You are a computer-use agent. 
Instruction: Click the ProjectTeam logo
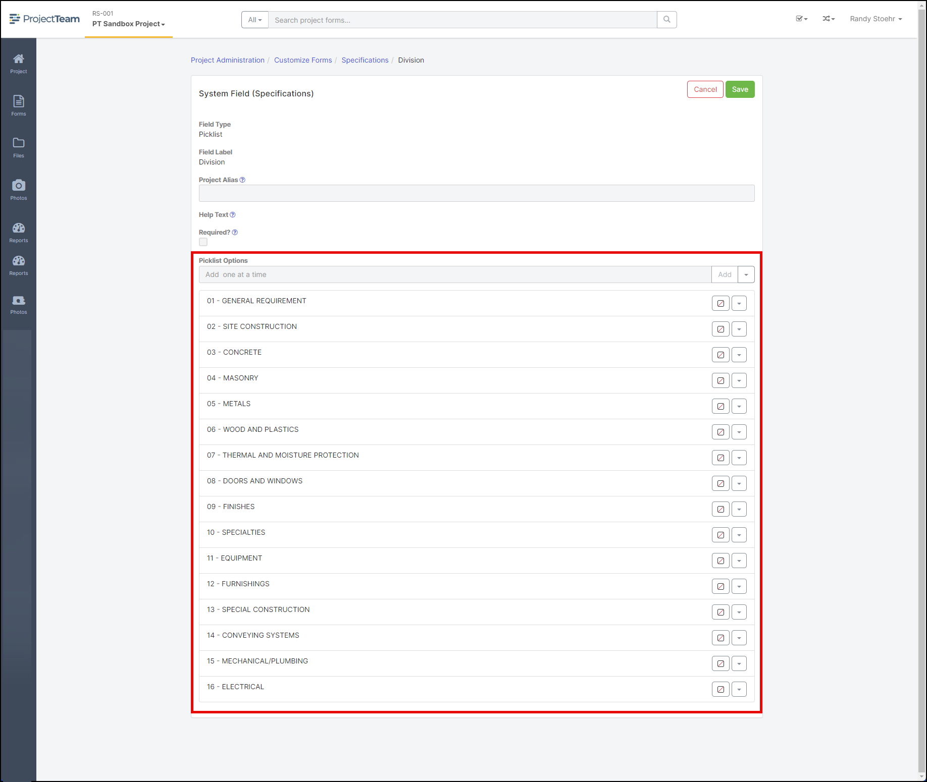tap(44, 19)
